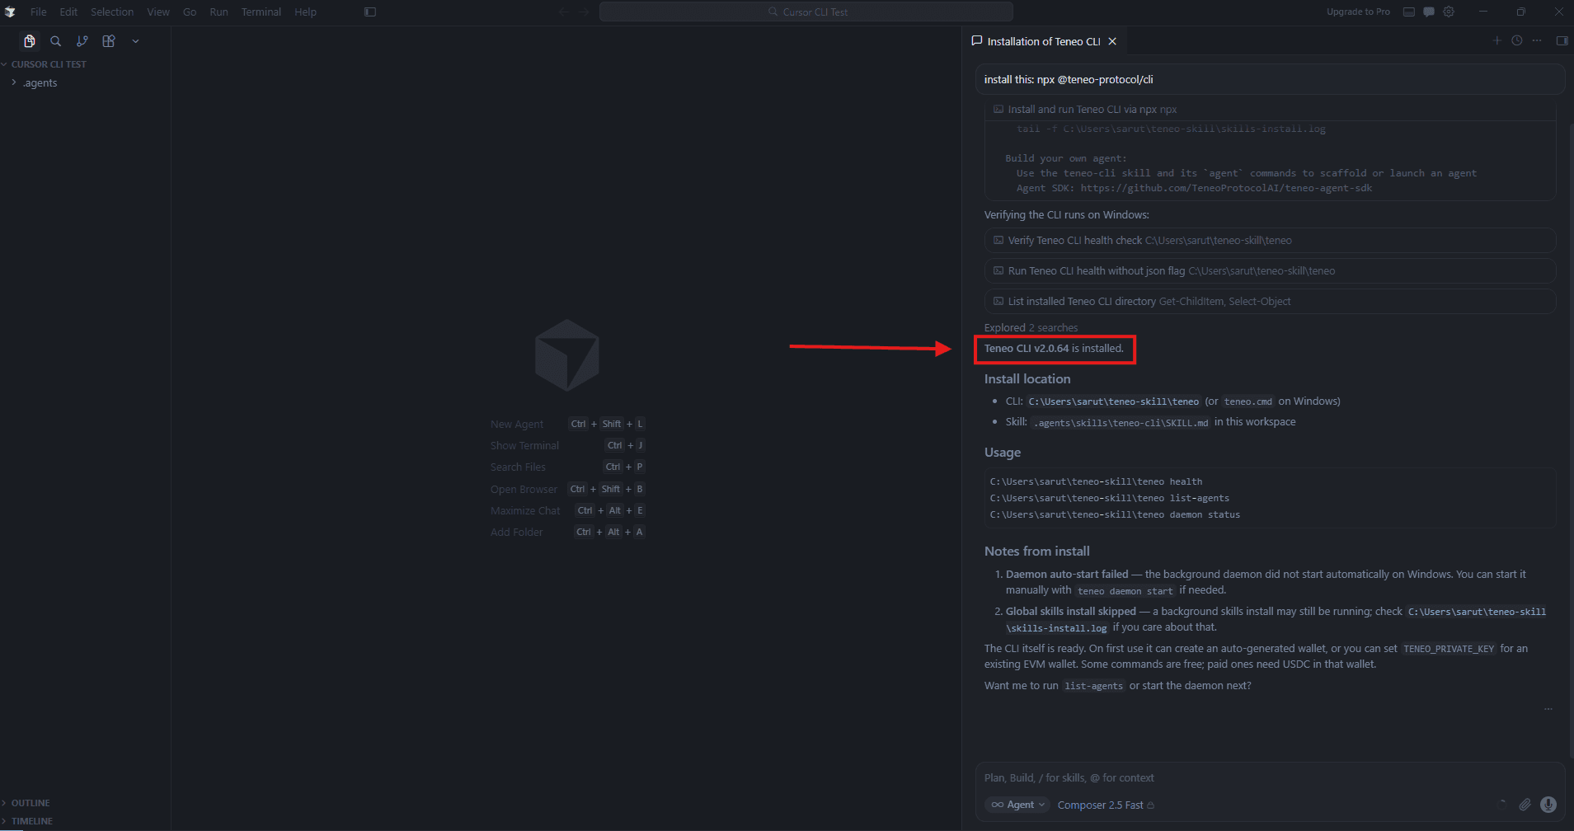The height and width of the screenshot is (831, 1574).
Task: Click 'teneo daemon start' inline code
Action: [x=1125, y=591]
